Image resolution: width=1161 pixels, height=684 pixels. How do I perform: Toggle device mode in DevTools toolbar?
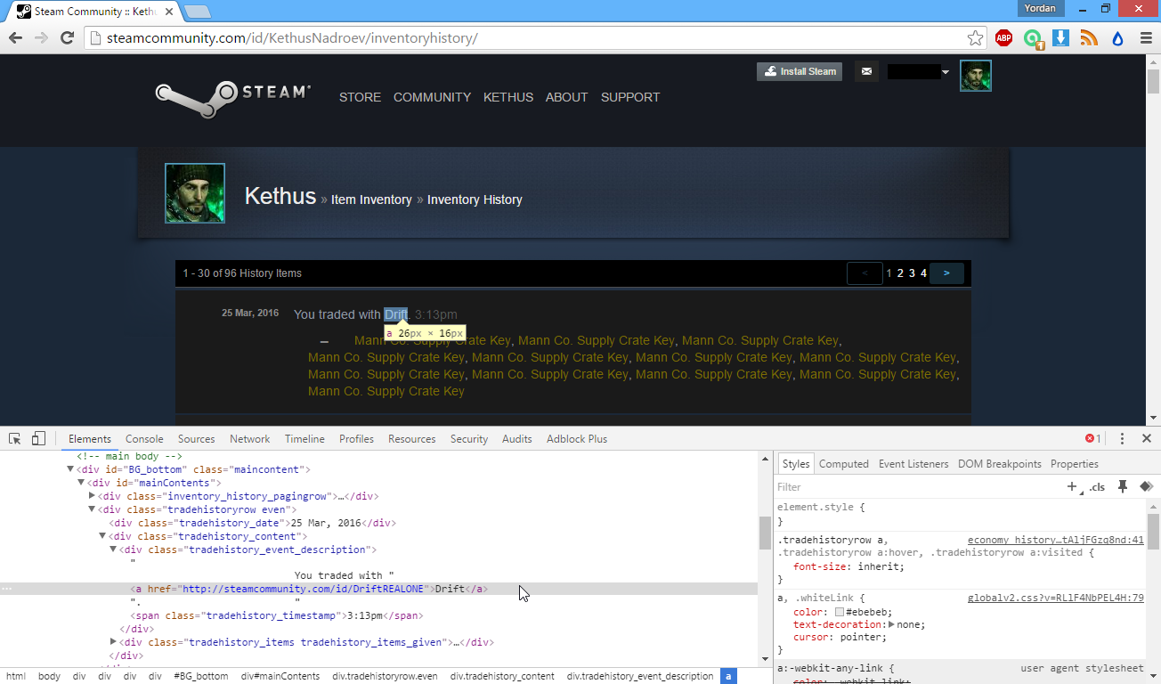[x=38, y=438]
